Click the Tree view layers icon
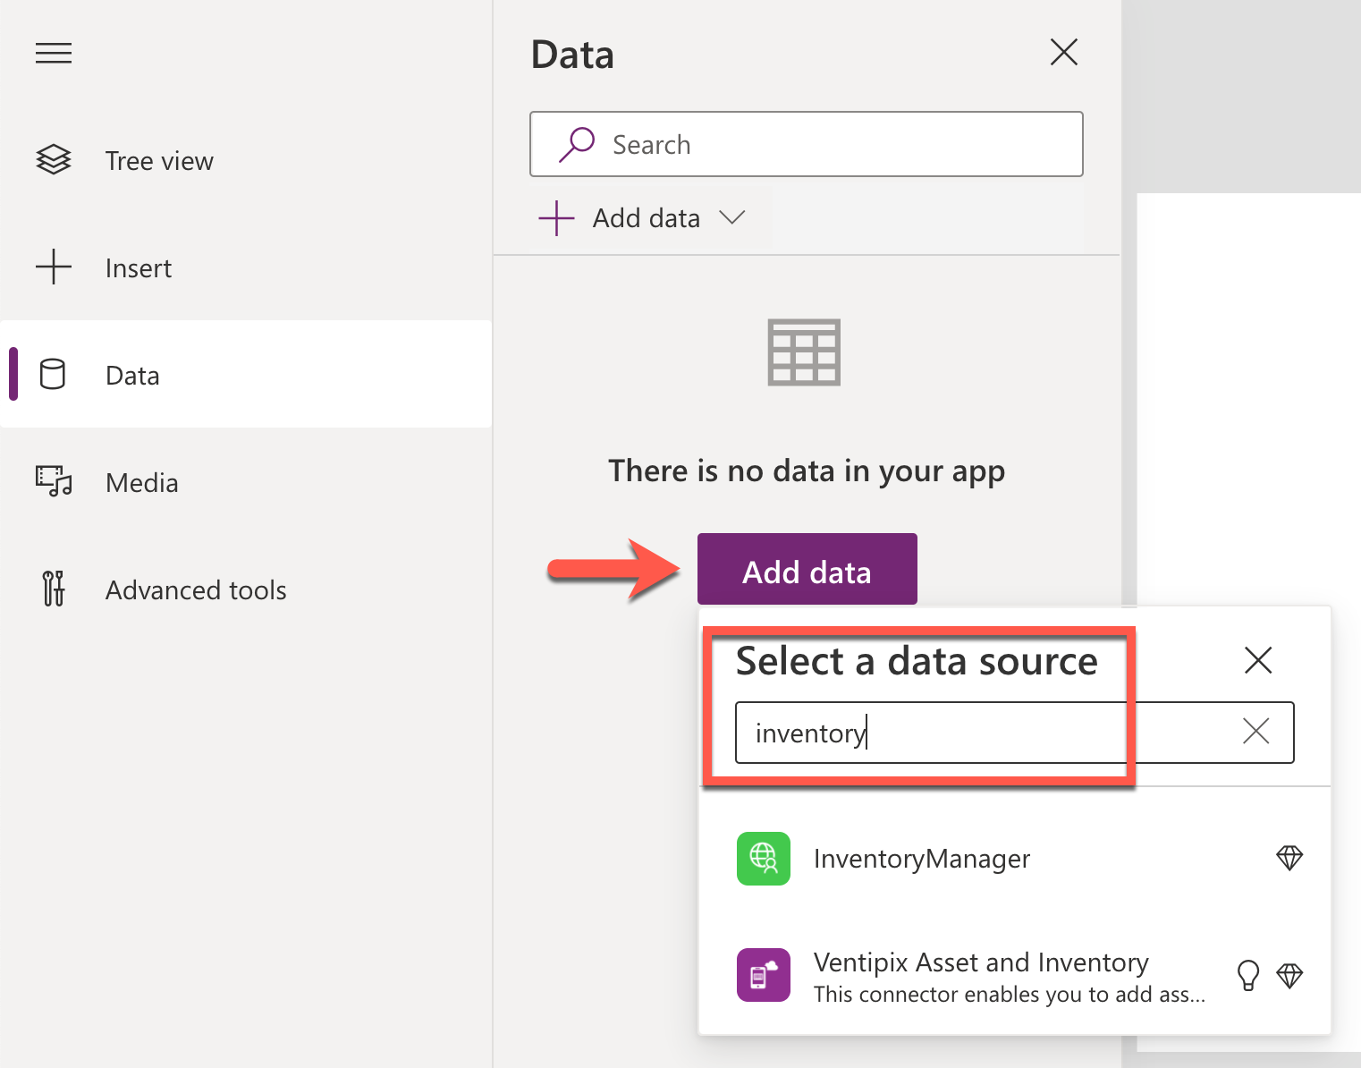Screen dimensions: 1361x1068 54,160
